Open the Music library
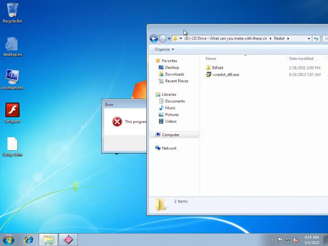The width and height of the screenshot is (328, 246). tap(170, 108)
